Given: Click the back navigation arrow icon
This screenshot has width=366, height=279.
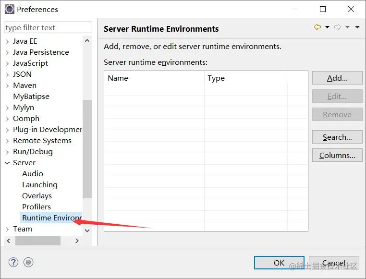Looking at the screenshot, I should pos(317,27).
